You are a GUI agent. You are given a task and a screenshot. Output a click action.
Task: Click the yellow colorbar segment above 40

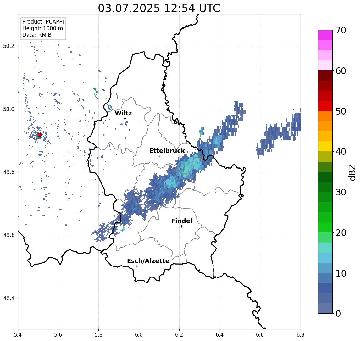click(325, 146)
